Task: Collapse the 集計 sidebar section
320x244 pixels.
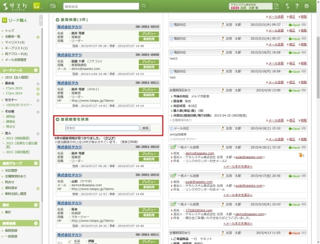Action: 36,205
